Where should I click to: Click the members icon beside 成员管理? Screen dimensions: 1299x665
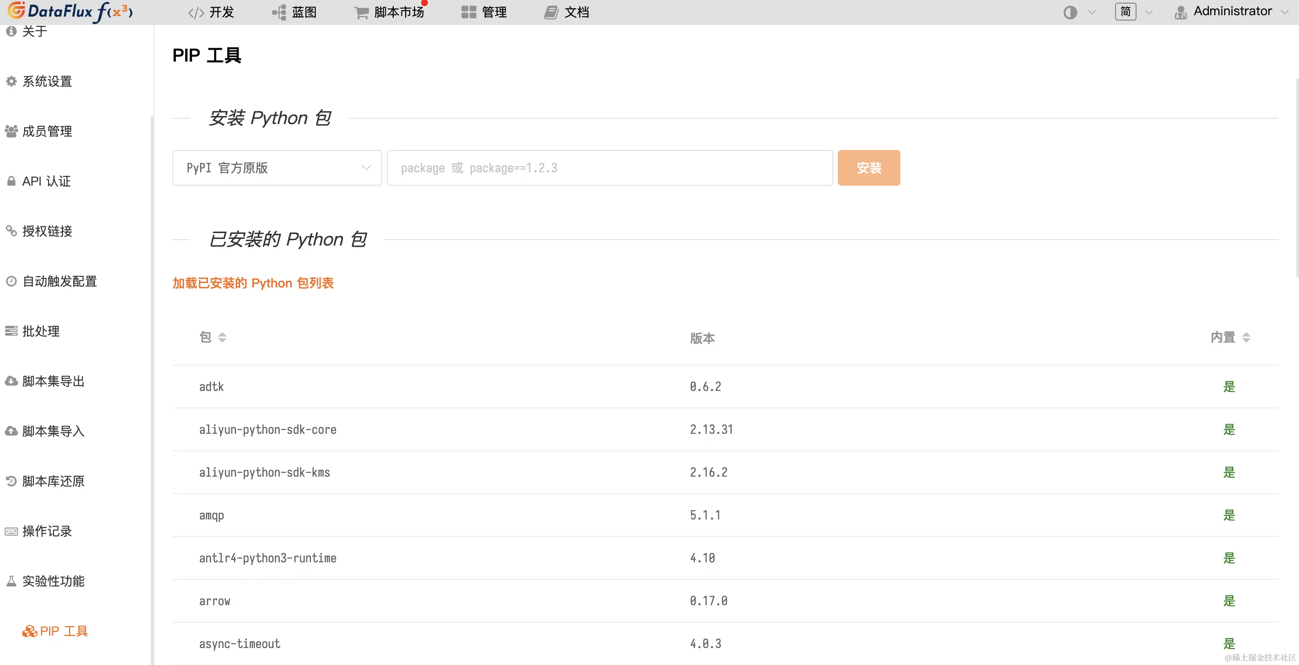click(11, 131)
